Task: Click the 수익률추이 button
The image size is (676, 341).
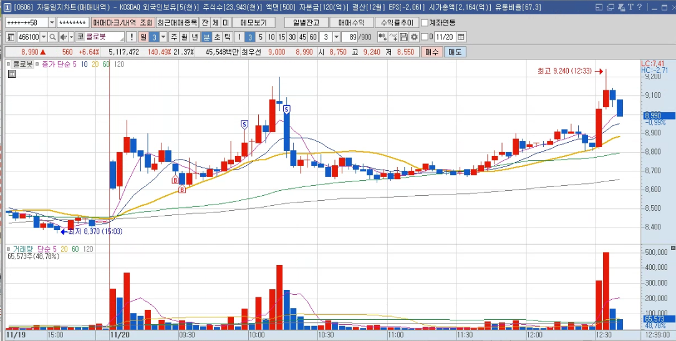Action: 397,23
